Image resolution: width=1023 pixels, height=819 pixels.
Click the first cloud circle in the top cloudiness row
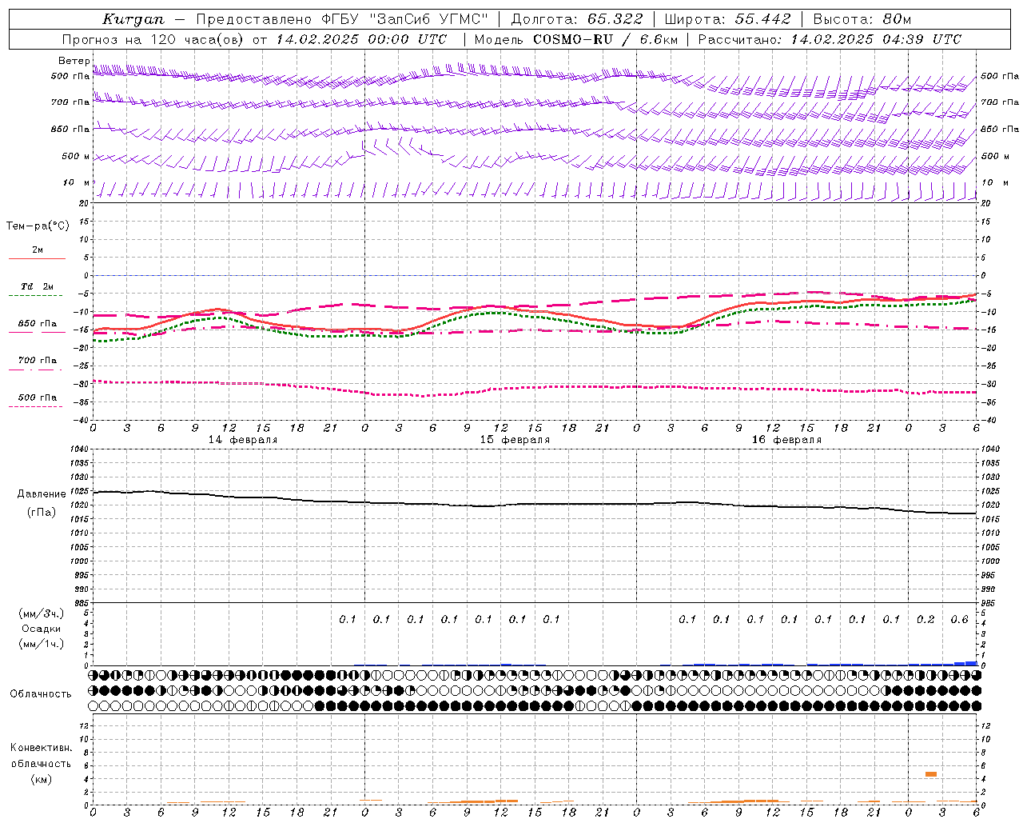tap(94, 675)
